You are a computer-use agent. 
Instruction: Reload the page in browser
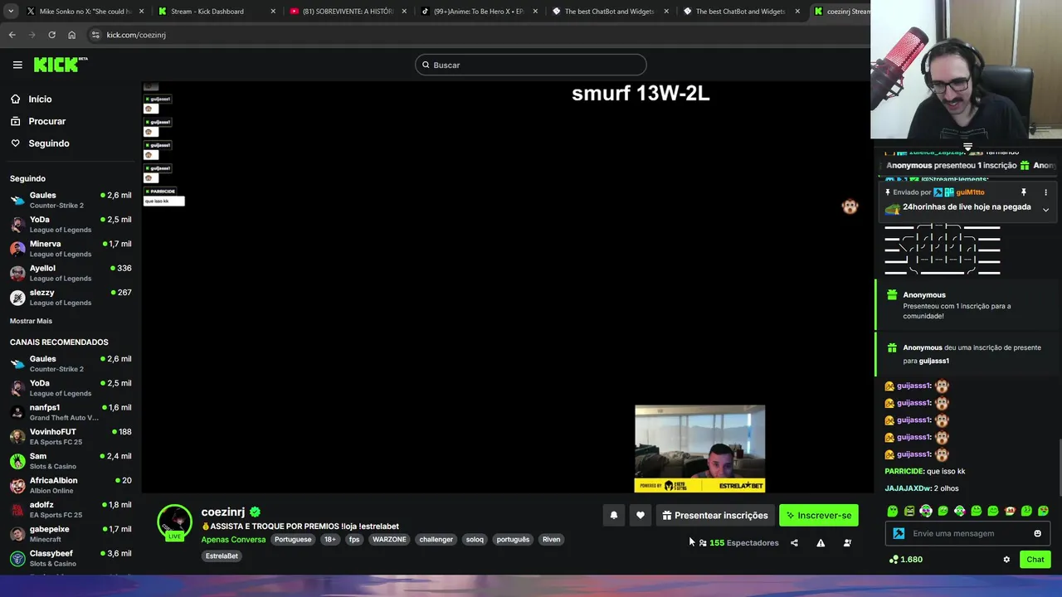click(51, 35)
